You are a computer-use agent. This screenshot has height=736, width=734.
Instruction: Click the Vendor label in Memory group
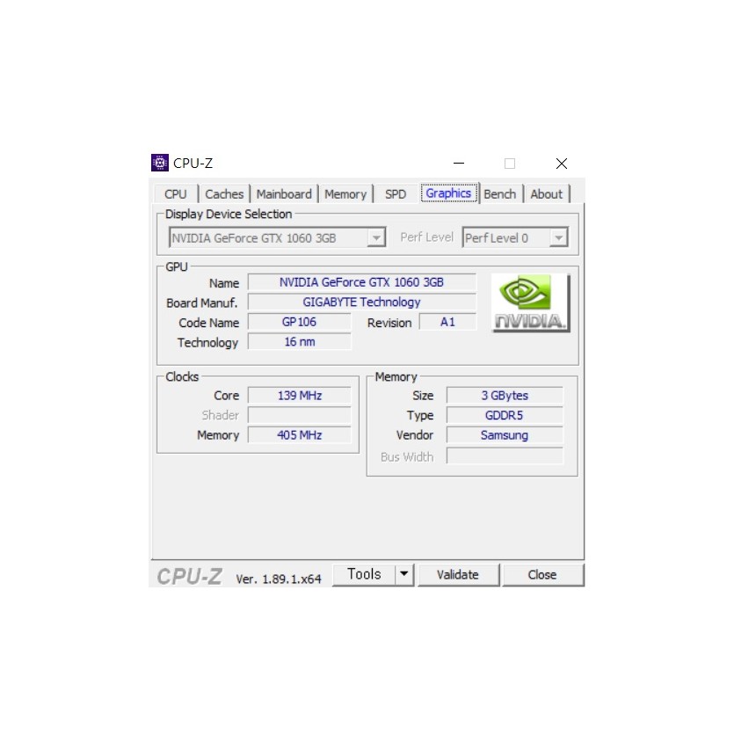coord(414,435)
